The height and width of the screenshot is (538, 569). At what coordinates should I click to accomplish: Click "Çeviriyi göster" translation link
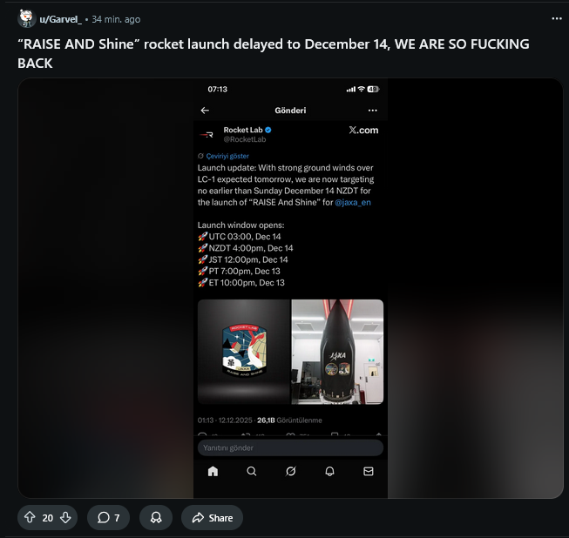point(227,156)
